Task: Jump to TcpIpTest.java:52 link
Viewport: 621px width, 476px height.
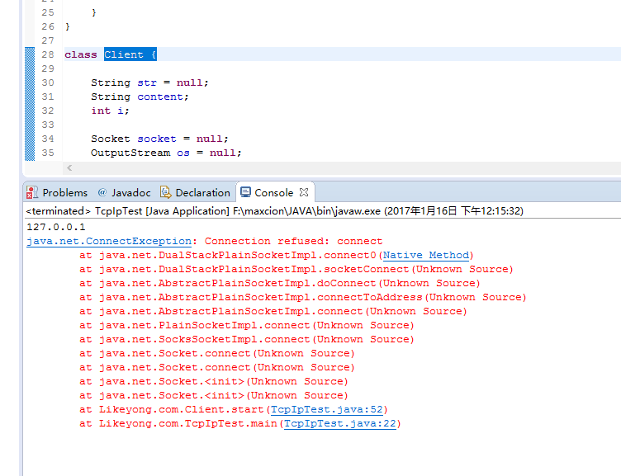Action: click(327, 409)
